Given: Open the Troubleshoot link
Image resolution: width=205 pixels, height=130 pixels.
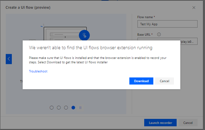Looking at the screenshot, I should click(38, 71).
